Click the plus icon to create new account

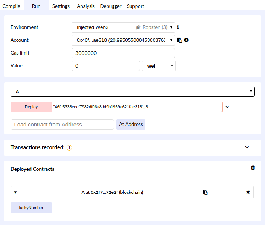pyautogui.click(x=186, y=40)
